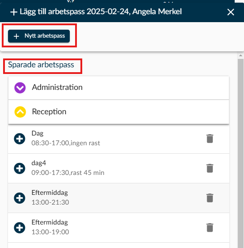244x248 pixels.
Task: Add Eftermiddag 13:00-21:30 with plus icon
Action: coord(20,198)
